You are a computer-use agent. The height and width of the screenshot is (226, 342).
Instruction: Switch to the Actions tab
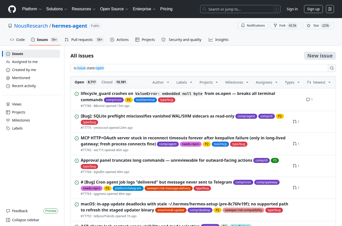click(x=119, y=40)
